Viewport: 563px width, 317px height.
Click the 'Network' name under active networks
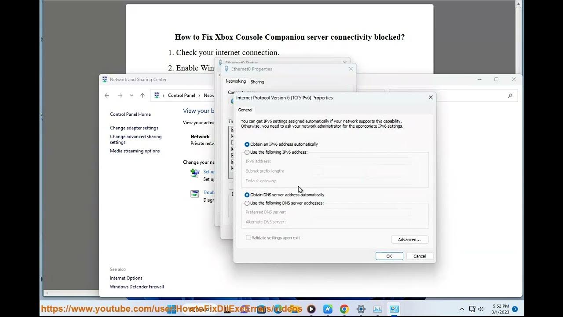(200, 137)
